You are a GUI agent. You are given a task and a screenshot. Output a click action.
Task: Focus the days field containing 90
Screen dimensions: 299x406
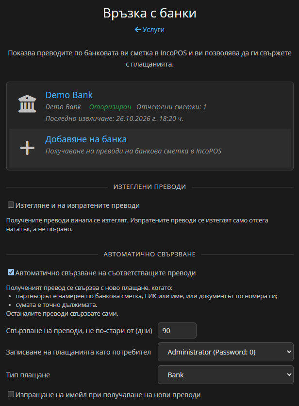coord(177,330)
